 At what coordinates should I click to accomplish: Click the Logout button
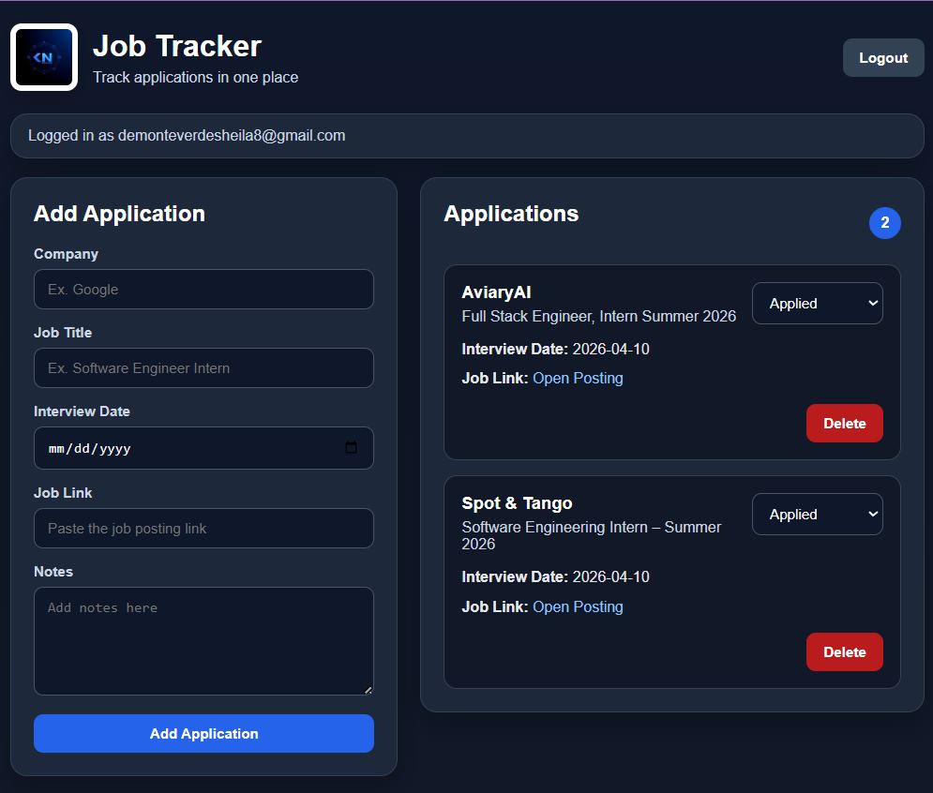[883, 58]
